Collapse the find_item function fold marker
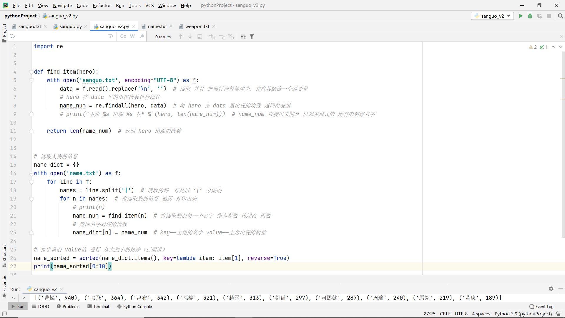Screen dimensions: 565x318 pyautogui.click(x=31, y=72)
